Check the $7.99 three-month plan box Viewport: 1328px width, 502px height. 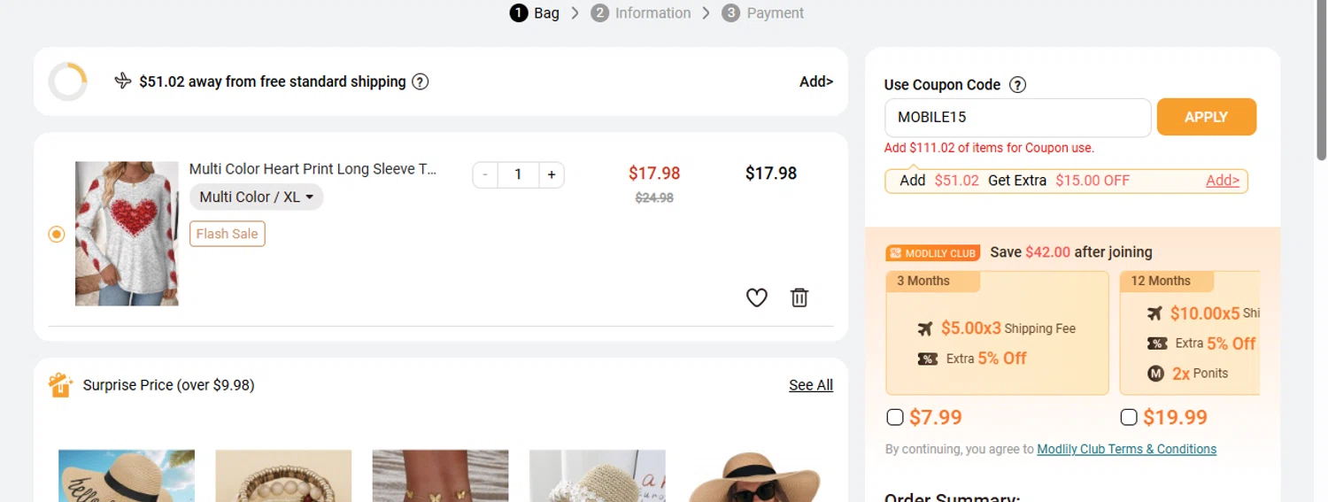(895, 417)
